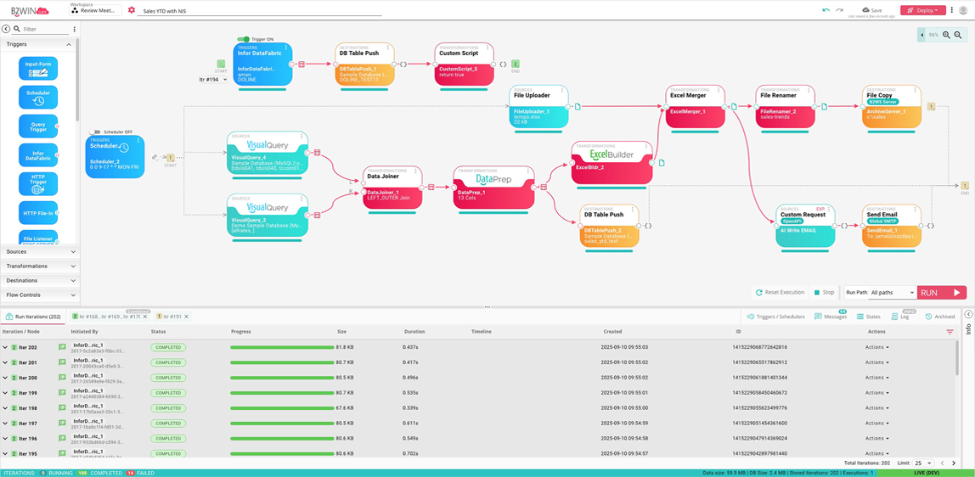Open the iterations table filter icon
Viewport: 975px width, 477px height.
(x=950, y=332)
